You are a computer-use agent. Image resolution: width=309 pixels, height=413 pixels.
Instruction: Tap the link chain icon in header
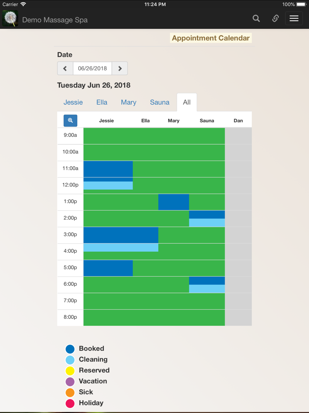point(275,19)
